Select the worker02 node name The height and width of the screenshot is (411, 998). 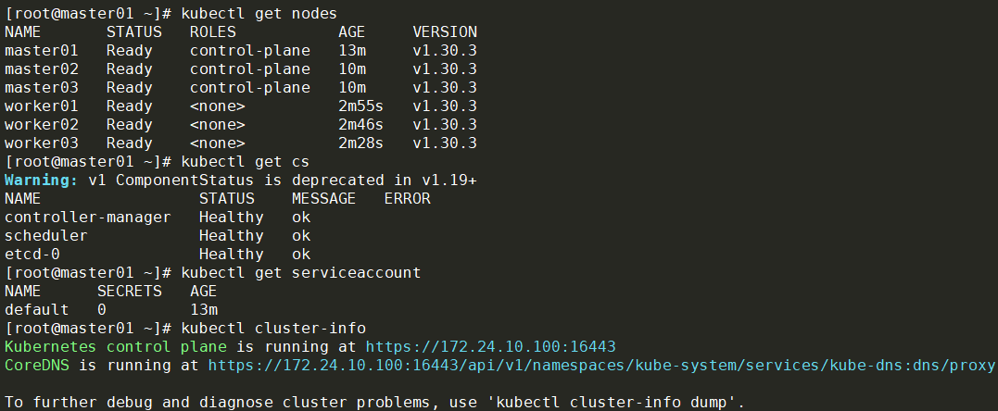pyautogui.click(x=42, y=125)
